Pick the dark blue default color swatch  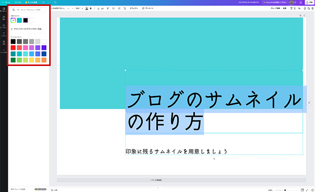click(x=44, y=54)
